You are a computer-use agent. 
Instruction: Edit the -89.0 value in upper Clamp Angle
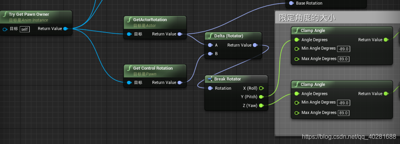[x=344, y=49]
